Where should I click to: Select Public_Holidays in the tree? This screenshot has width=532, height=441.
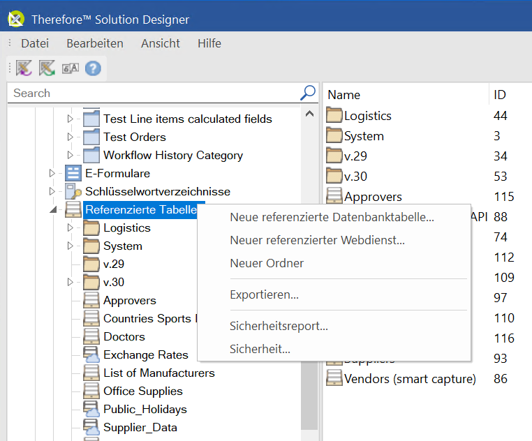(x=145, y=409)
